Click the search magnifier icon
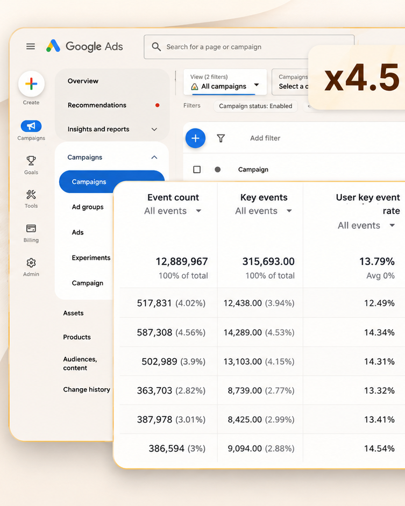Image resolution: width=405 pixels, height=506 pixels. 156,47
